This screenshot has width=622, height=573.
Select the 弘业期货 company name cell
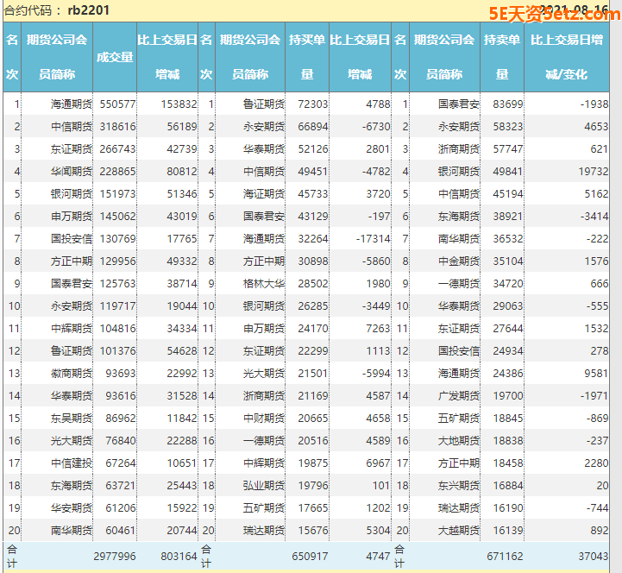click(x=264, y=485)
